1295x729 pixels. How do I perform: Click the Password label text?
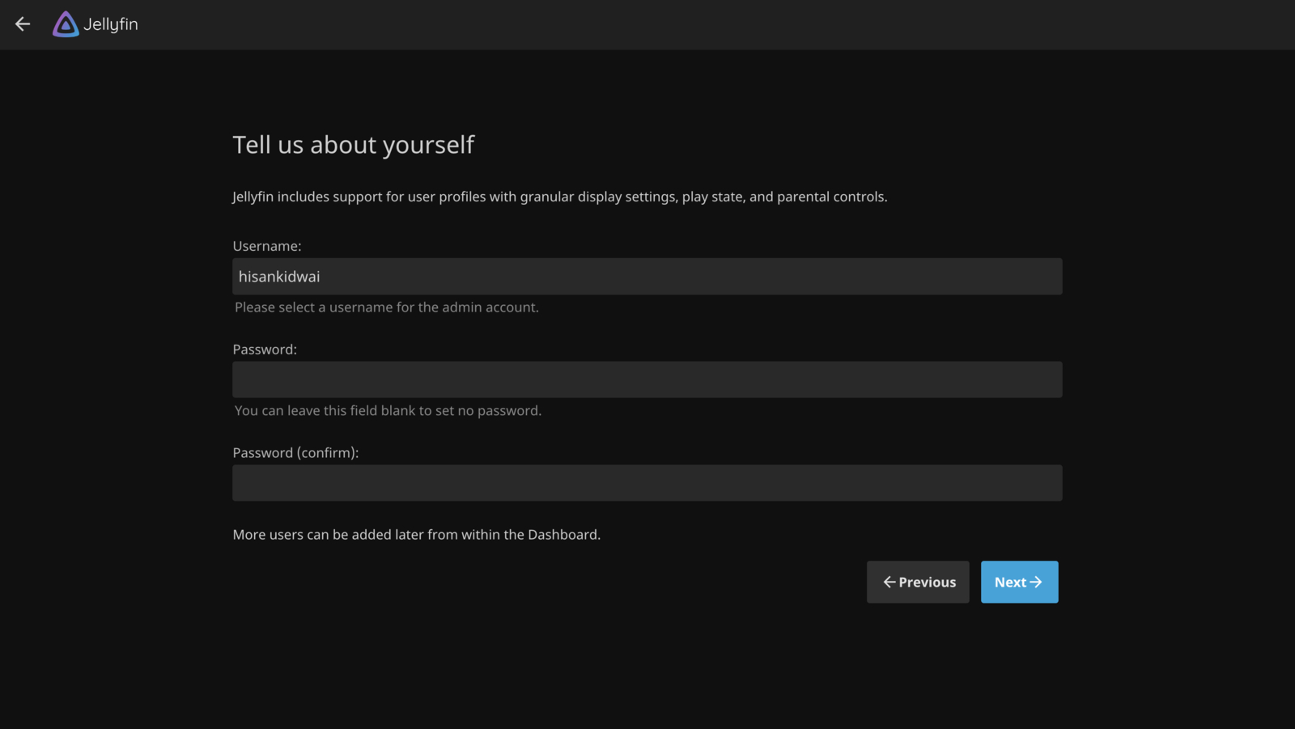(x=265, y=349)
